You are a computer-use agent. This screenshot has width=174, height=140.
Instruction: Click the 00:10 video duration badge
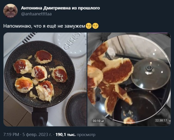click(x=98, y=121)
